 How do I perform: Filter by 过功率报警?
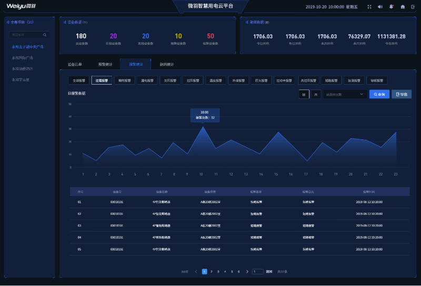tap(284, 80)
